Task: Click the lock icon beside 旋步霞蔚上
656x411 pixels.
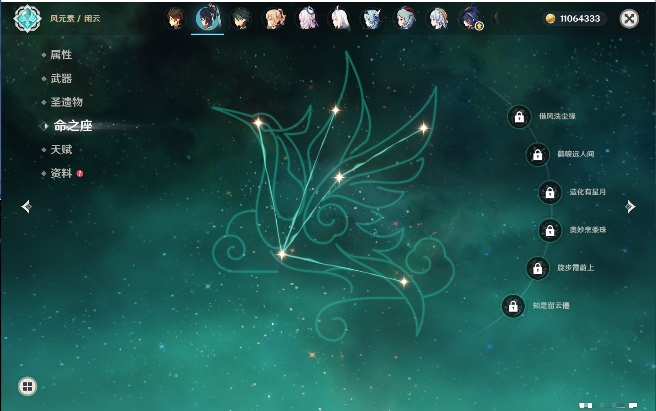Action: [x=537, y=268]
